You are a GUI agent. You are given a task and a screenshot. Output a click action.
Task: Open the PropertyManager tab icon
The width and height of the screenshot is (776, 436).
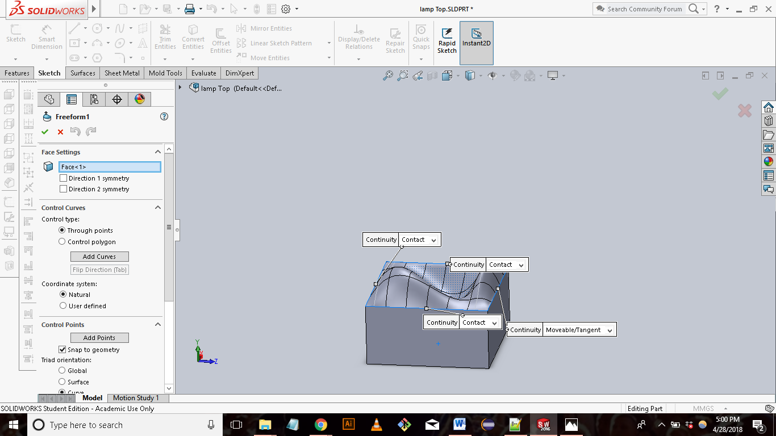(72, 99)
